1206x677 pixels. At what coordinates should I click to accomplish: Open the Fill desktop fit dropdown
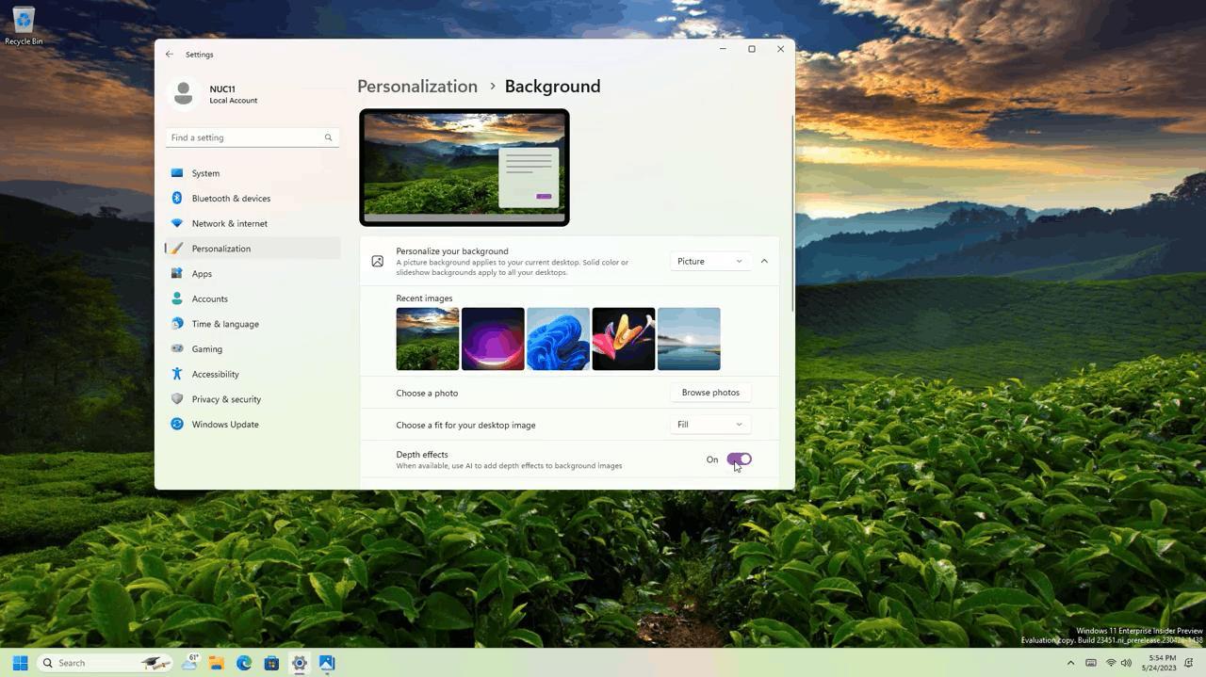709,425
